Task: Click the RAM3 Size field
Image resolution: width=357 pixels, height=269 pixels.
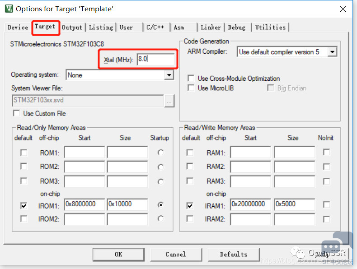Action: pyautogui.click(x=295, y=181)
